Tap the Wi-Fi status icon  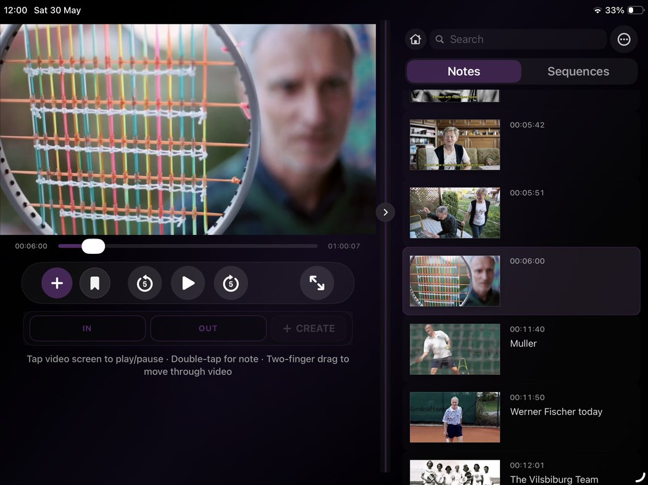[x=597, y=10]
